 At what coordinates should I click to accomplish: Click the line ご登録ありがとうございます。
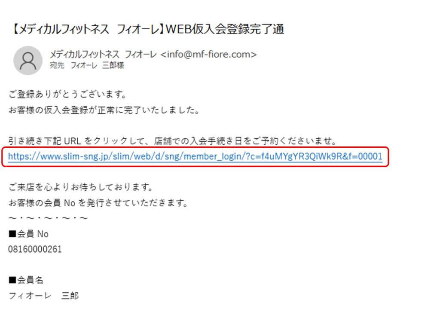pyautogui.click(x=67, y=94)
